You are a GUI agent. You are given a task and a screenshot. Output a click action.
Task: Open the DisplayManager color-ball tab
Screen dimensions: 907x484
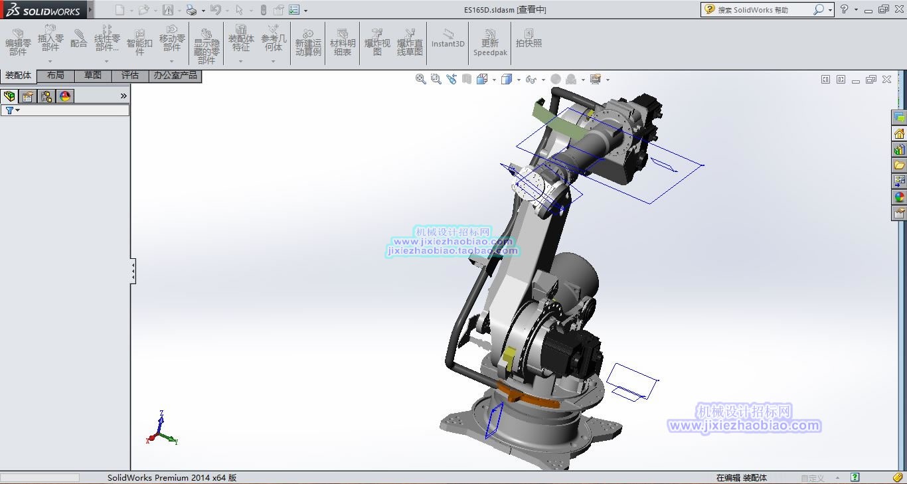pos(65,96)
